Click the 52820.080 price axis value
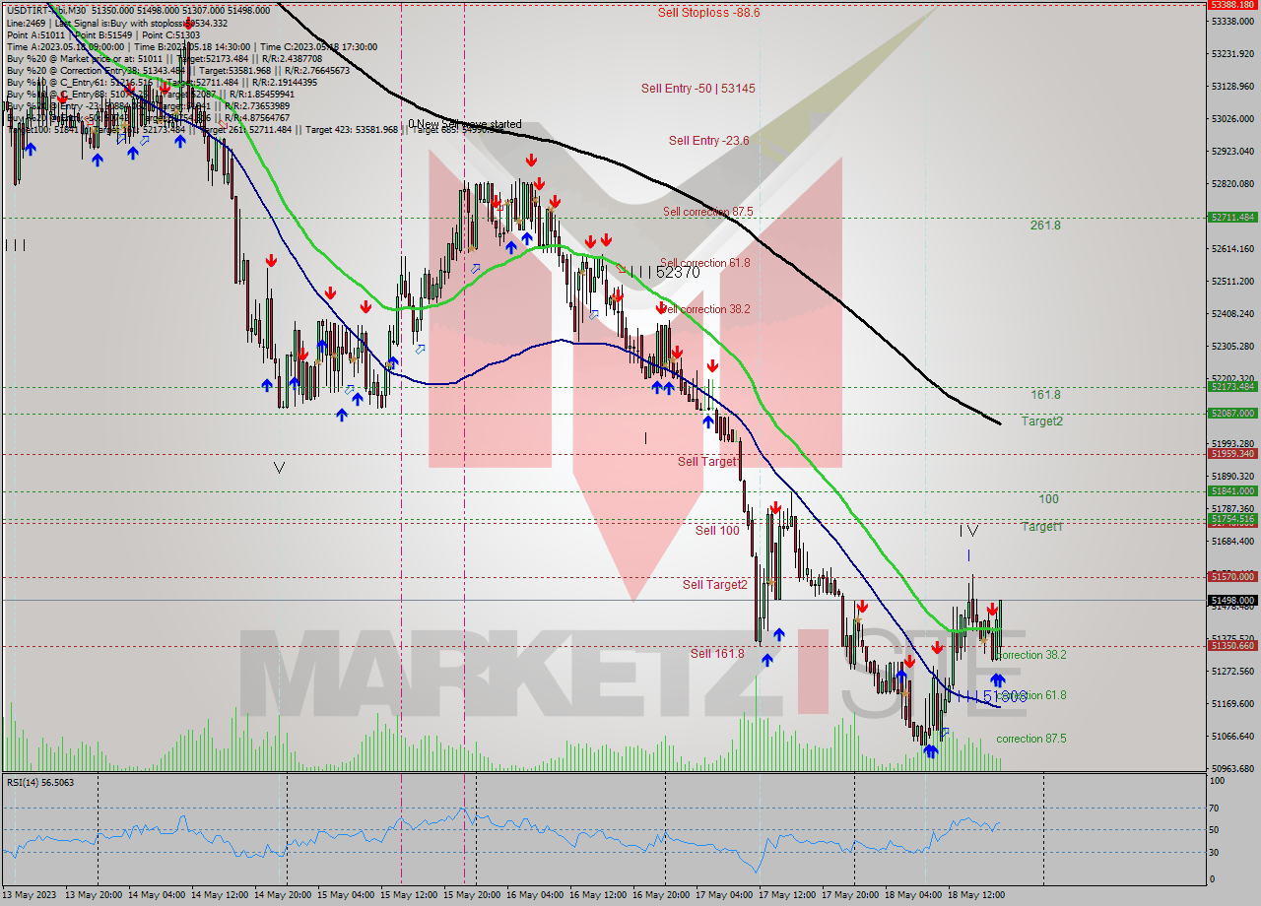Image resolution: width=1261 pixels, height=906 pixels. click(1232, 184)
